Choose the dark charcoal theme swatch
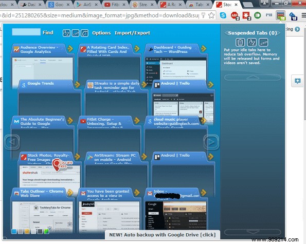Screen dimensions: 306x244 point(40,231)
